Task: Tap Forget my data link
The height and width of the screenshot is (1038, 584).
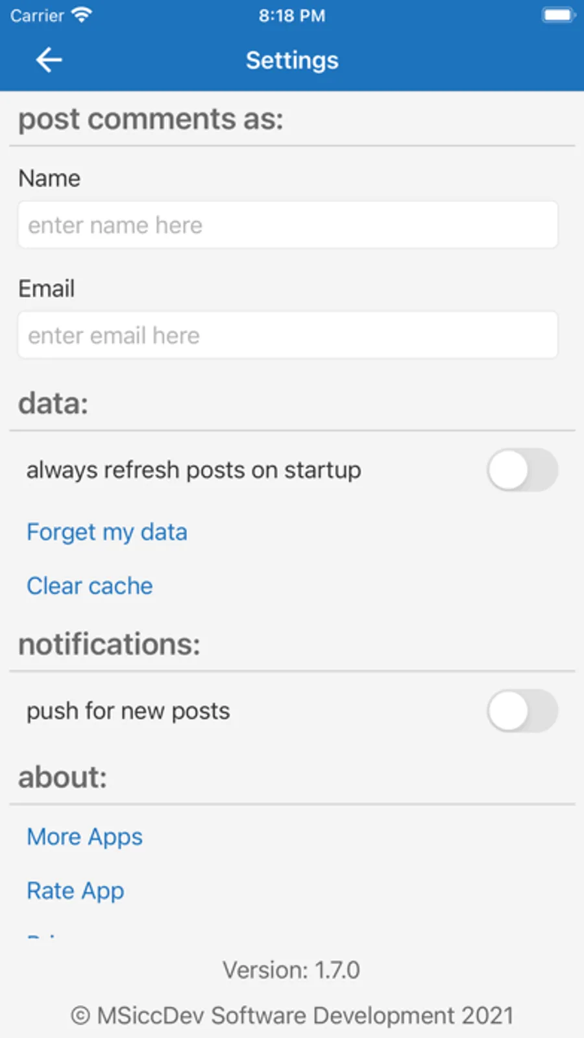Action: pyautogui.click(x=107, y=532)
